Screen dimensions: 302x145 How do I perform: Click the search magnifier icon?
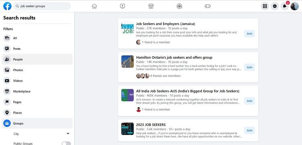pyautogui.click(x=17, y=6)
